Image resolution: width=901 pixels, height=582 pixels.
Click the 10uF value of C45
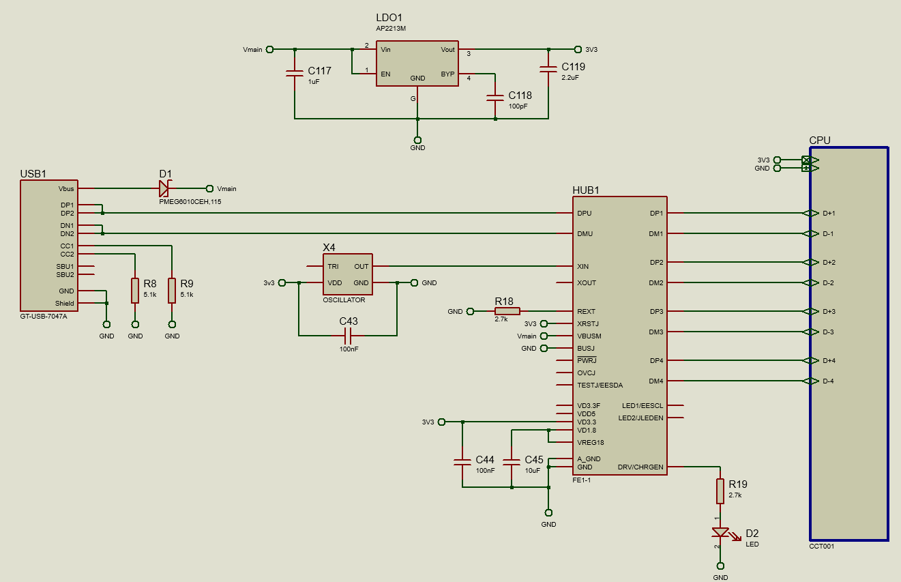click(x=533, y=471)
